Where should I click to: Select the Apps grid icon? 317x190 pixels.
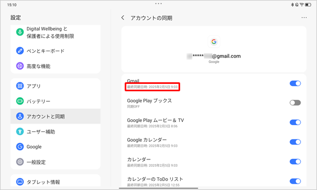20,86
